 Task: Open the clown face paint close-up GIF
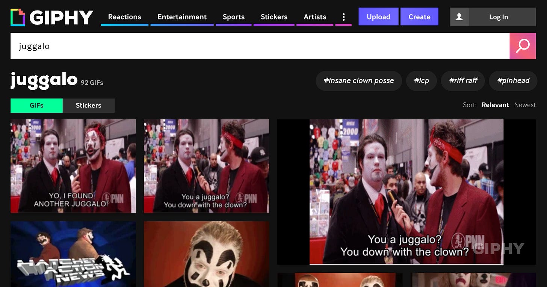point(207,254)
